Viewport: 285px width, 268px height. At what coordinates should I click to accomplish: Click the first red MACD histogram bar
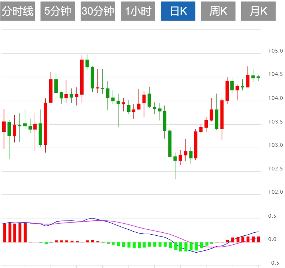[4, 233]
